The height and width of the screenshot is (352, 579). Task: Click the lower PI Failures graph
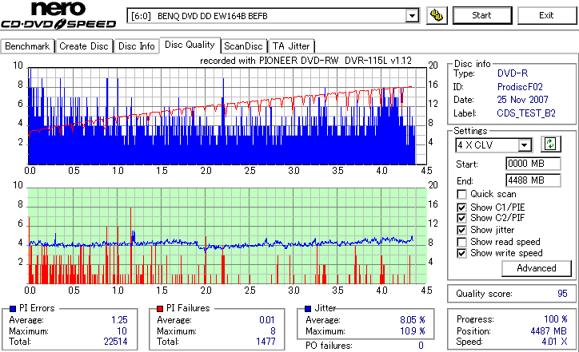point(227,236)
